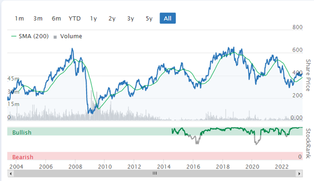Click the 2010 x-axis label
This screenshot has width=314, height=181.
click(x=105, y=167)
